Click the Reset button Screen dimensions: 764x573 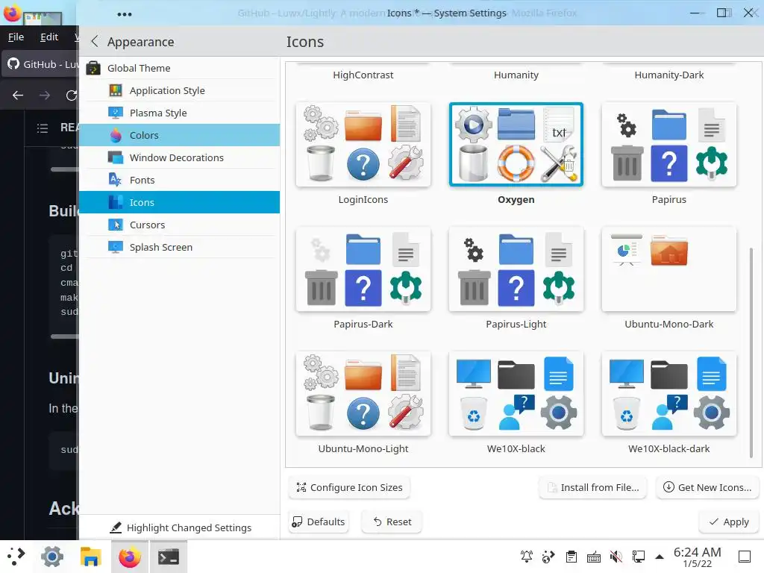tap(392, 522)
